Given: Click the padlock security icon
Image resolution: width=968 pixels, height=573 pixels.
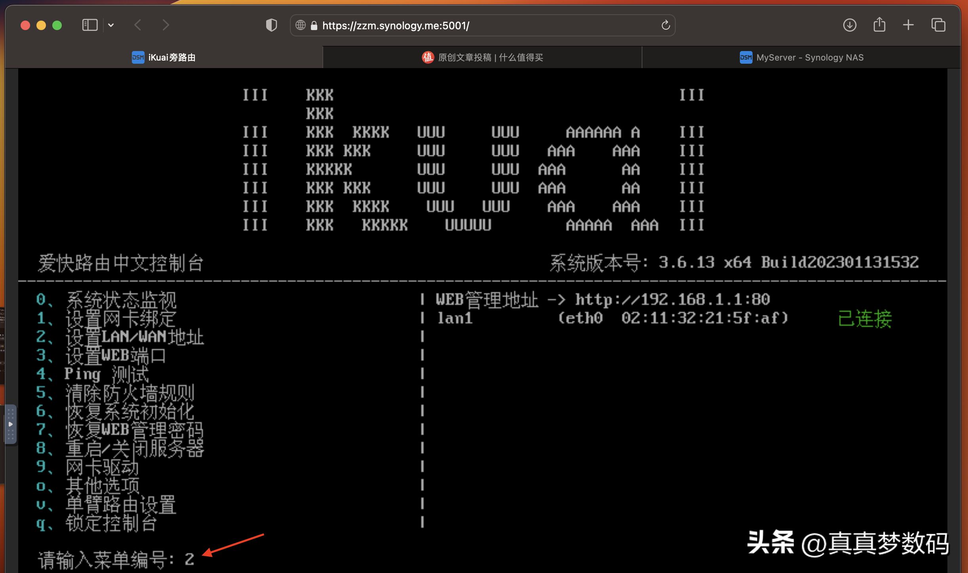Looking at the screenshot, I should pyautogui.click(x=314, y=26).
